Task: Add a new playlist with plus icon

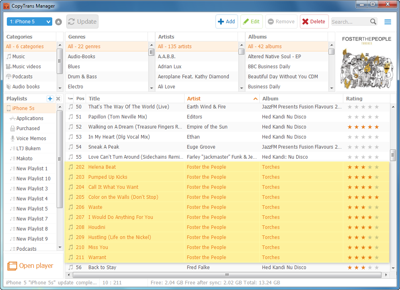Action: click(x=50, y=99)
